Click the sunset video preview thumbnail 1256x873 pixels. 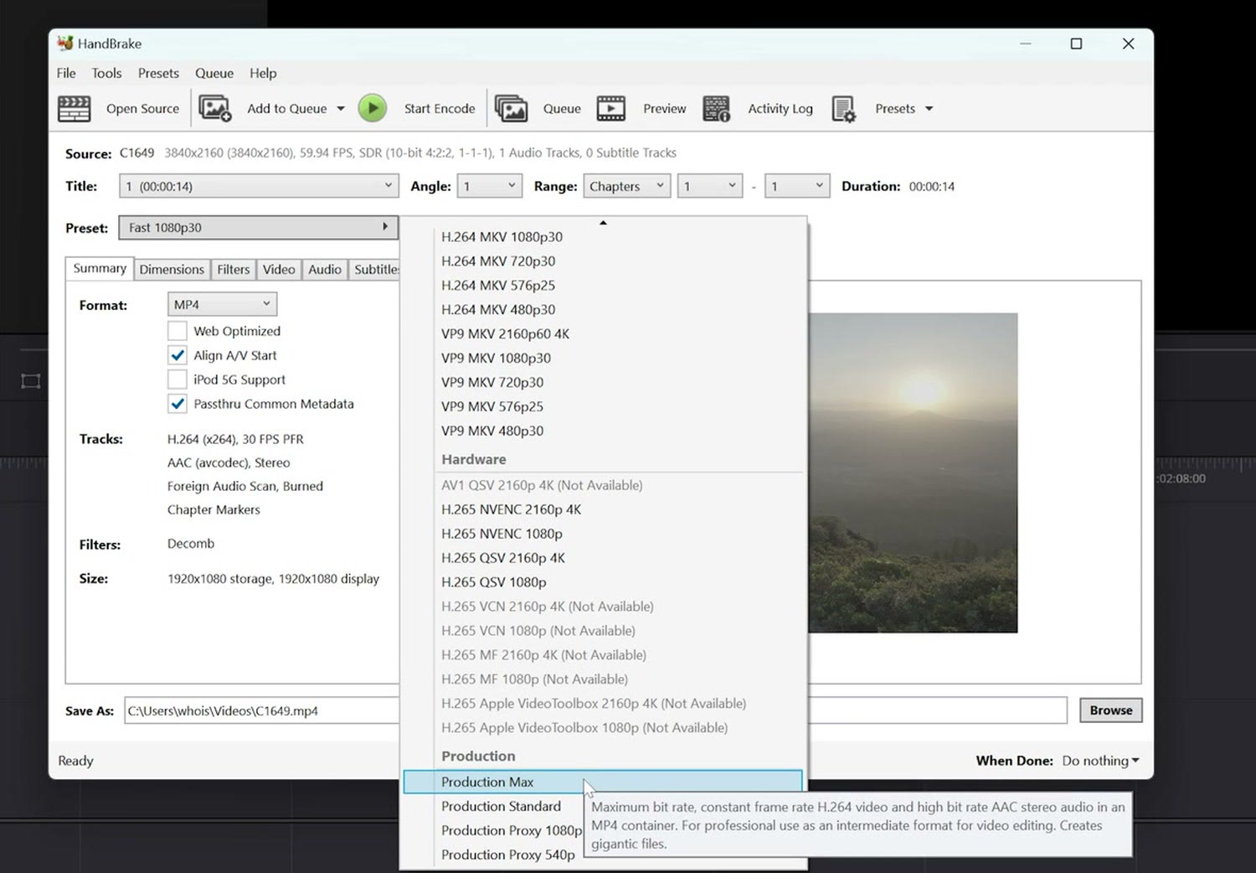(913, 473)
